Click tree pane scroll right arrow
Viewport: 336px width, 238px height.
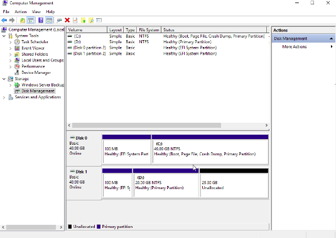point(61,227)
